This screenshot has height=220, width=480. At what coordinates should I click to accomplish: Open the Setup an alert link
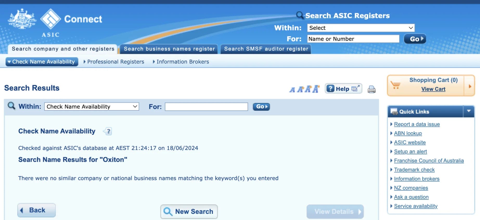410,151
